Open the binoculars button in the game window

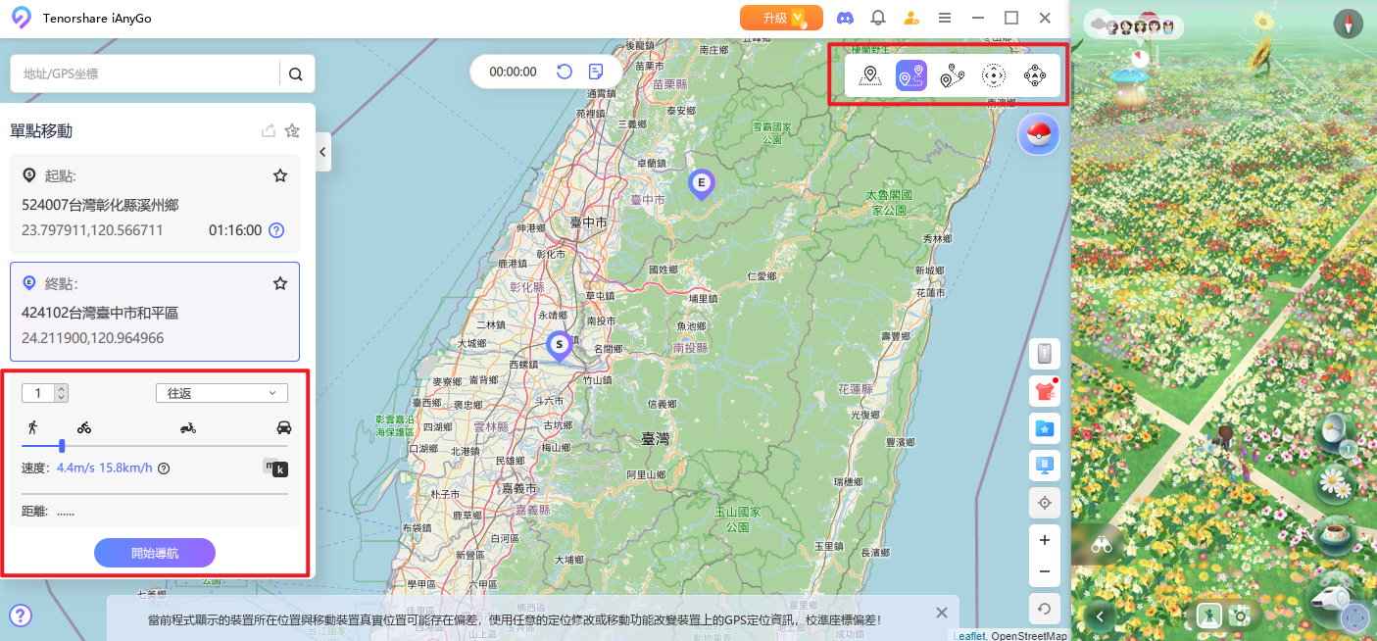click(1101, 545)
